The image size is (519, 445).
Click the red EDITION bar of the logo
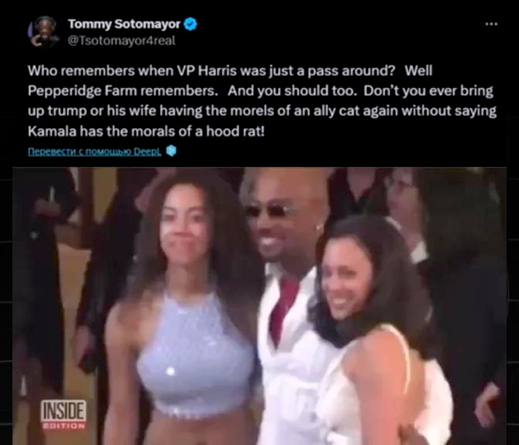point(64,426)
